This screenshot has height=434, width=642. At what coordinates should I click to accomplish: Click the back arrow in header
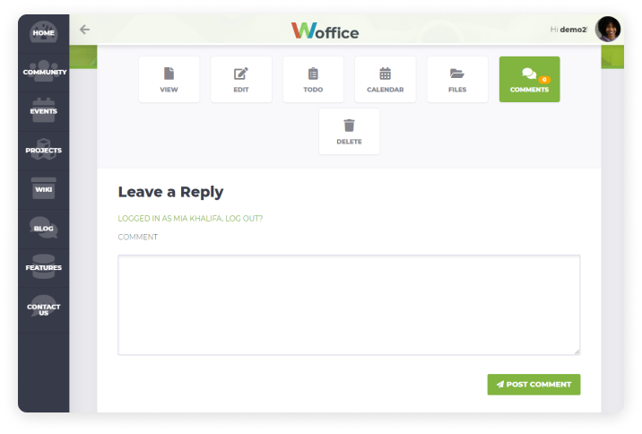pos(85,30)
